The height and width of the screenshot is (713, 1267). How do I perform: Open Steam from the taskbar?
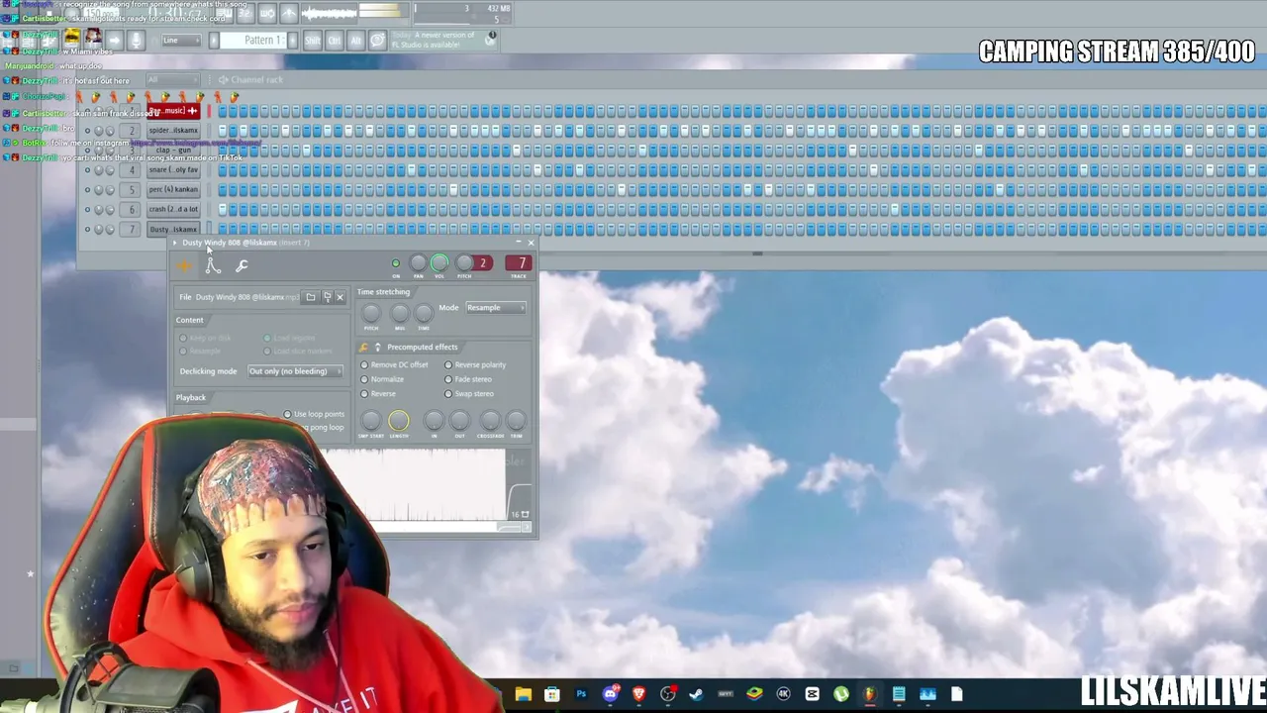697,694
